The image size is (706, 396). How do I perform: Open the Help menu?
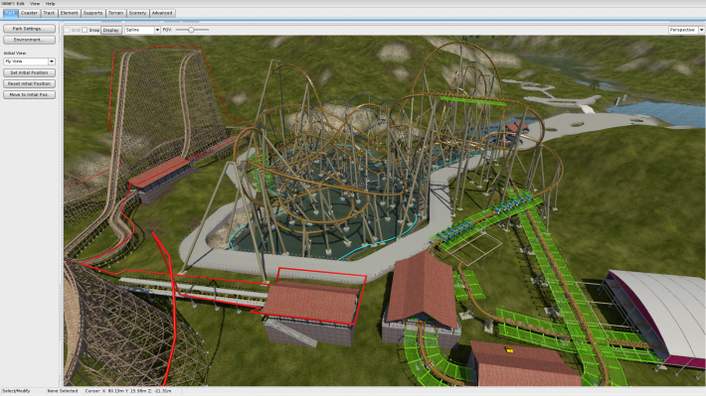(x=50, y=4)
